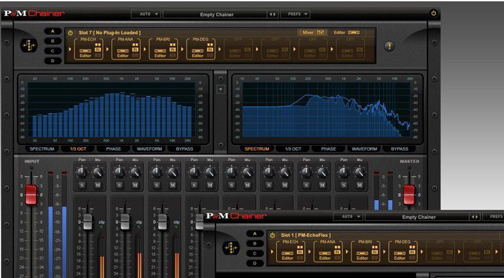The width and height of the screenshot is (504, 278).
Task: Select snapshot B in the Slot 1 window
Action: pos(255,243)
